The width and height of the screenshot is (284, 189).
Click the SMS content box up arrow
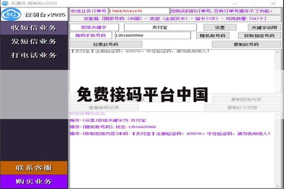[x=277, y=52]
